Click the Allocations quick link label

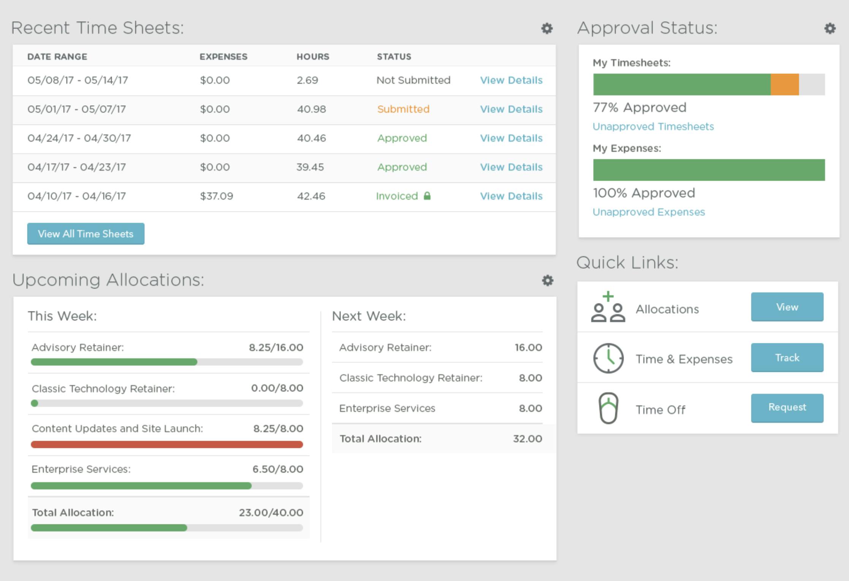pyautogui.click(x=667, y=309)
